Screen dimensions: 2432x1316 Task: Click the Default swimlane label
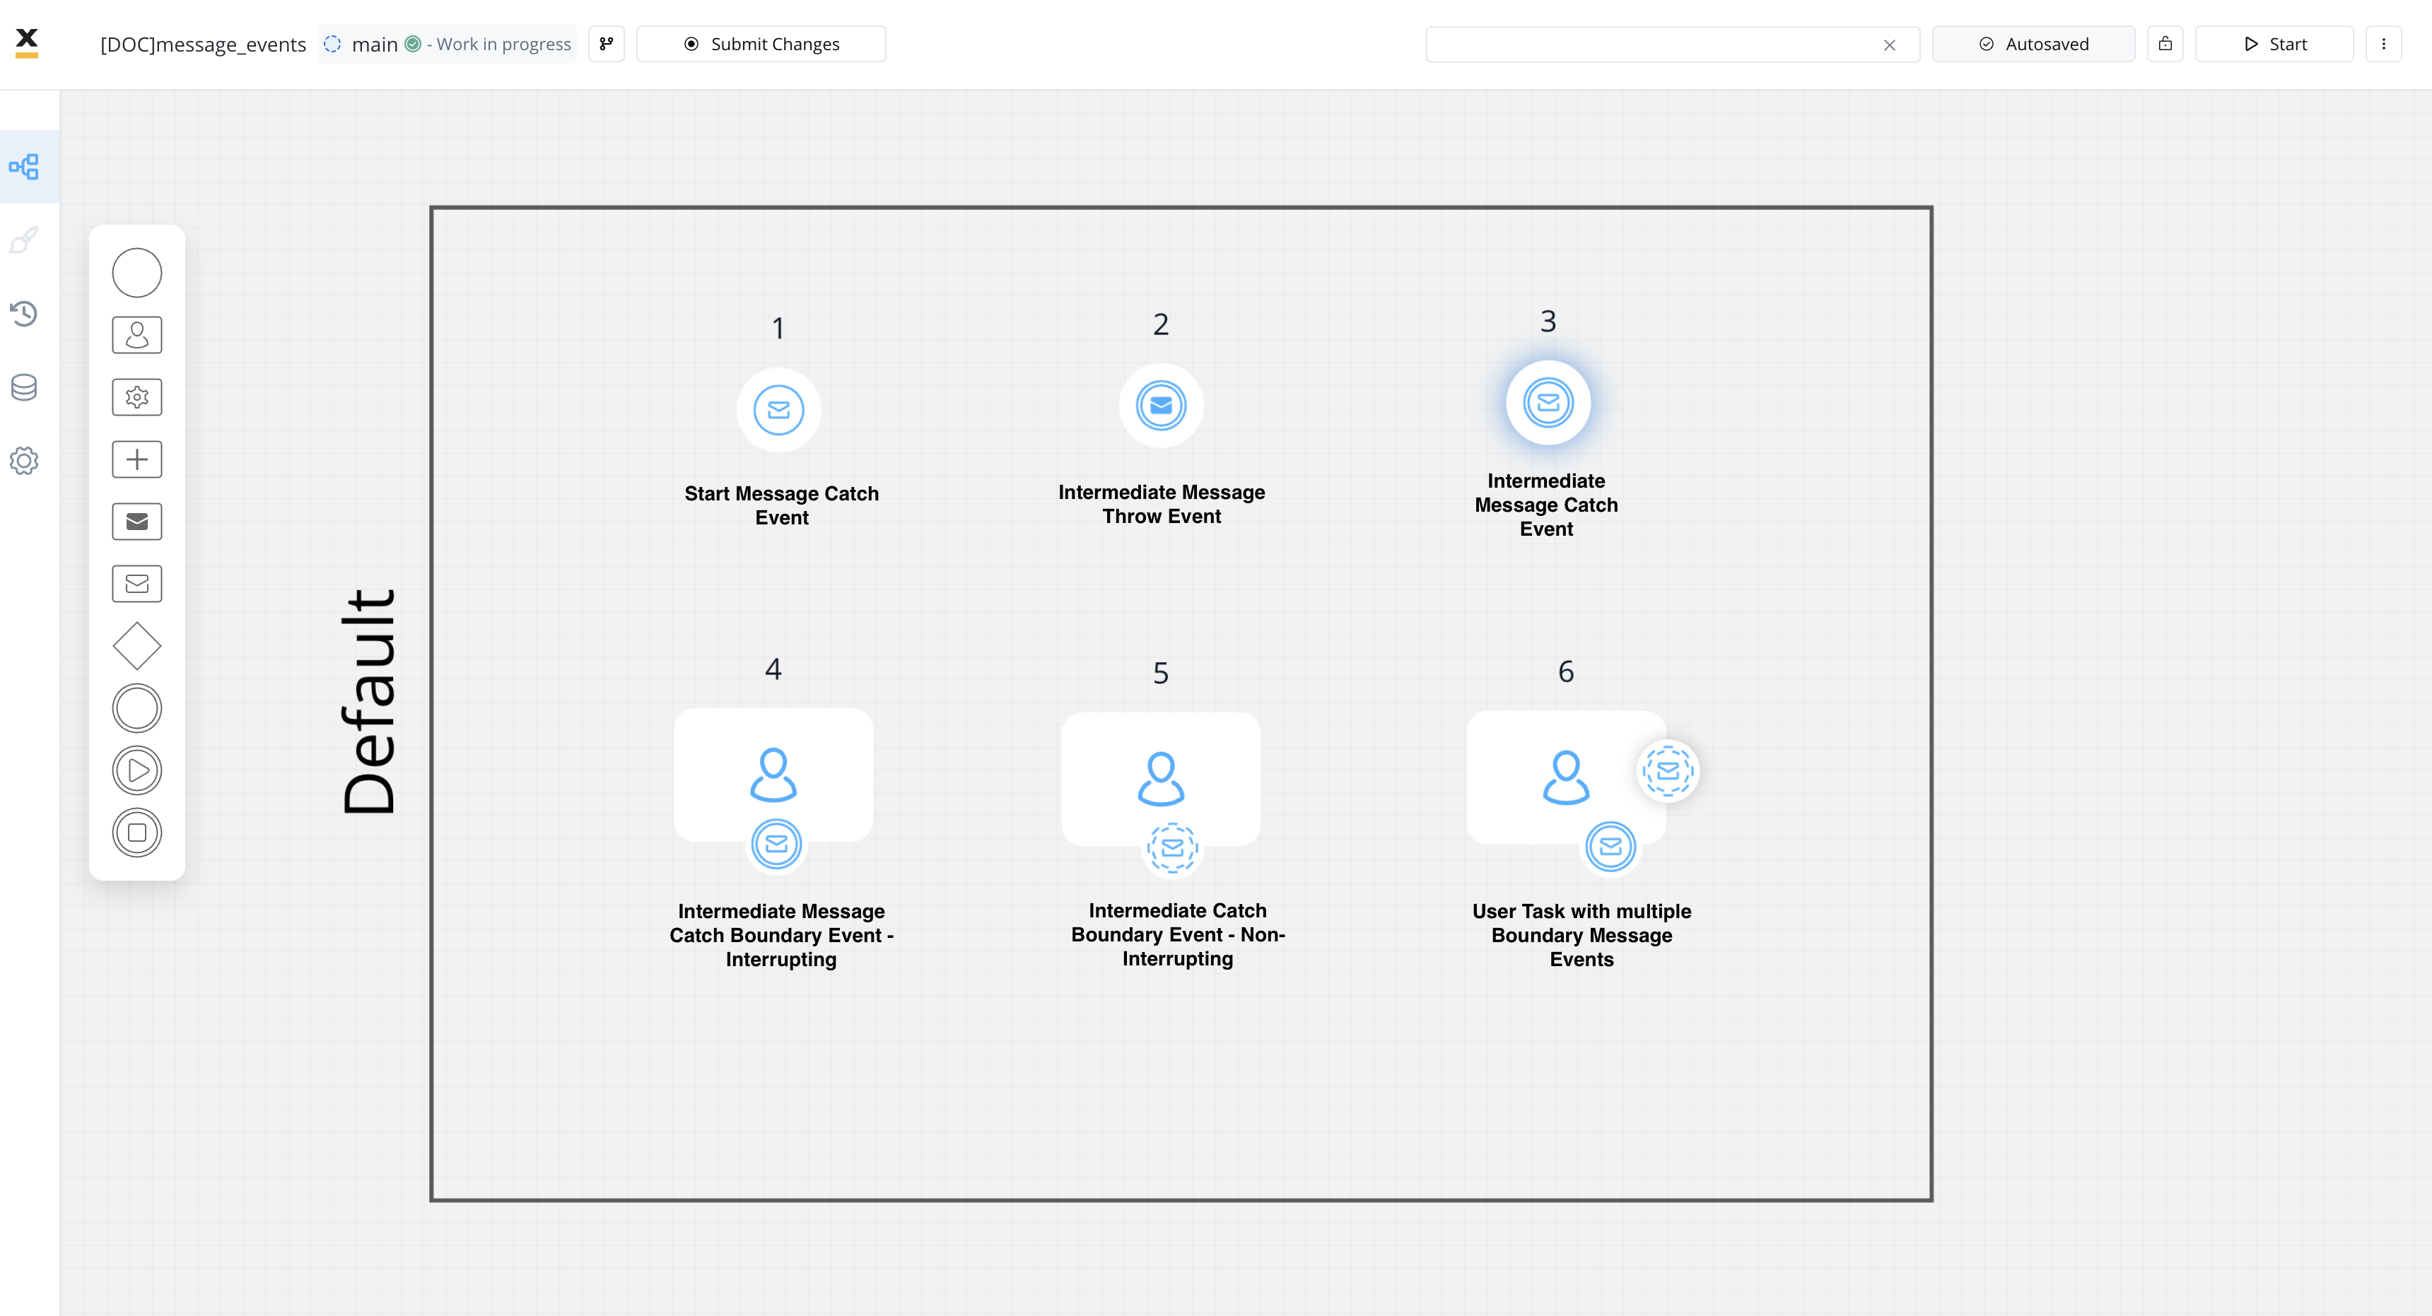coord(369,701)
